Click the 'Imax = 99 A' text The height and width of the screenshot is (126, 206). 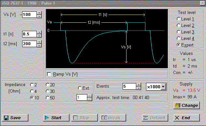pos(185,97)
